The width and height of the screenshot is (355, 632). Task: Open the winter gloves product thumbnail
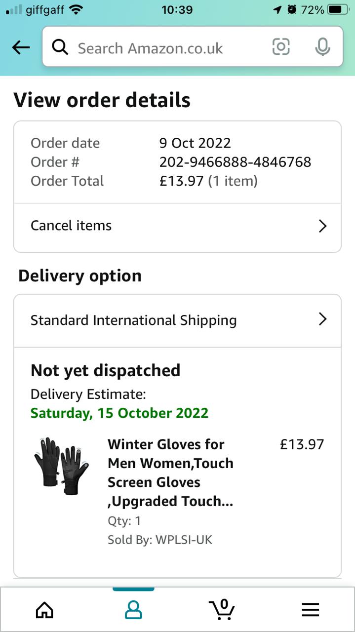pyautogui.click(x=62, y=465)
